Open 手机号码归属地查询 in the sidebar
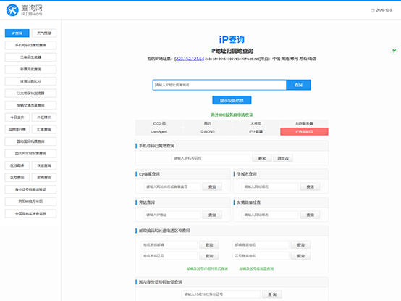 click(x=30, y=45)
